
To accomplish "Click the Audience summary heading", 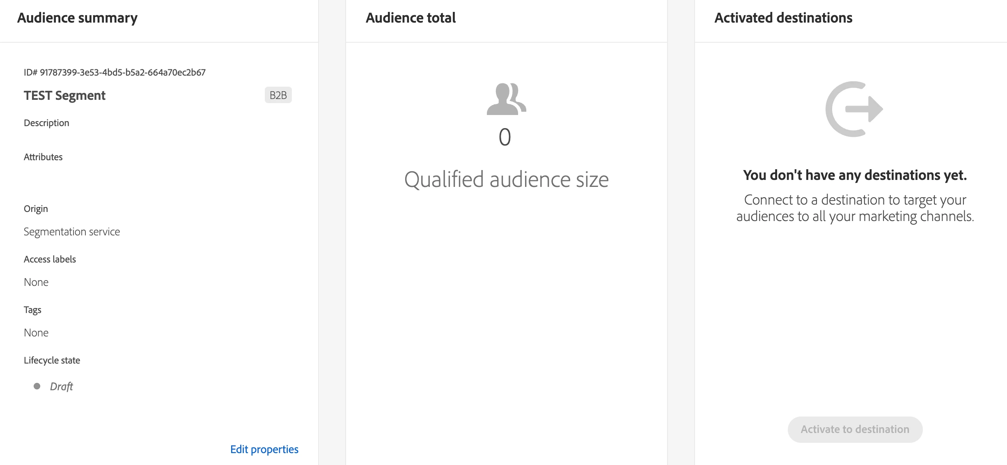I will [x=77, y=18].
